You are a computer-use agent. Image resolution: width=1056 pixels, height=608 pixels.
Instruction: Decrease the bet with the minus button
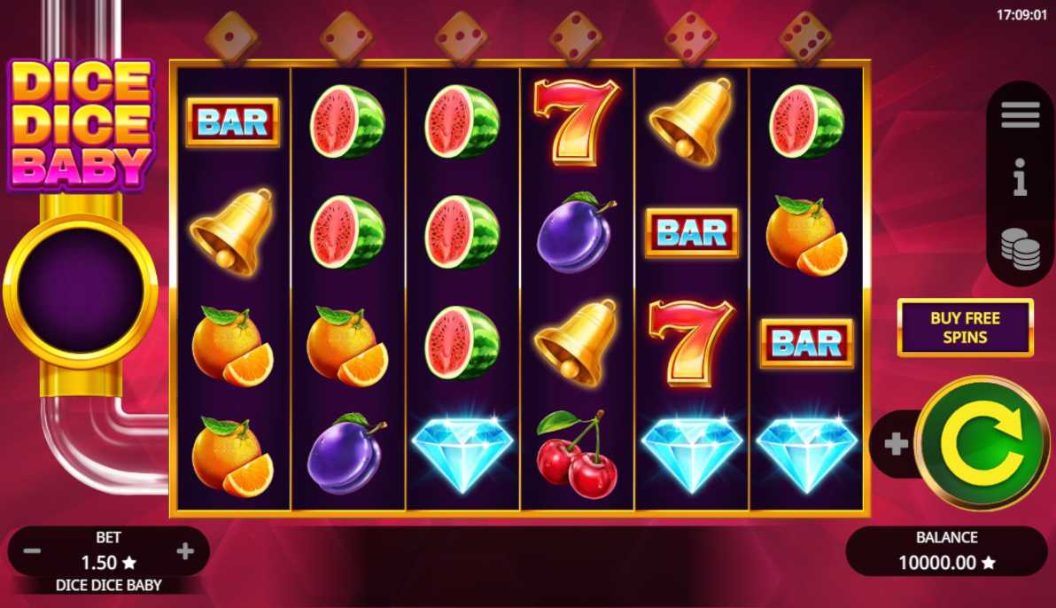(32, 552)
